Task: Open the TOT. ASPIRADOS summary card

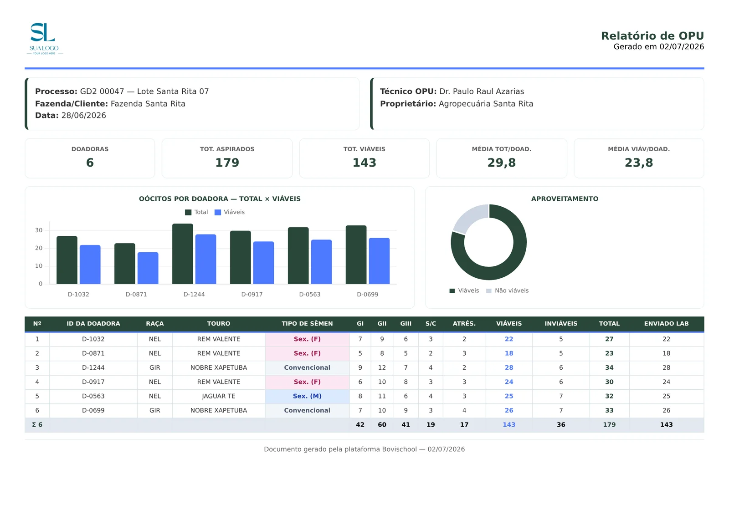Action: (227, 158)
